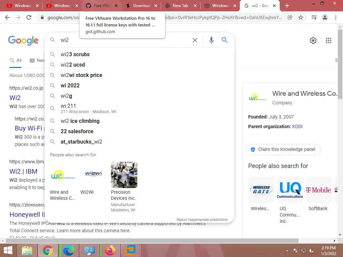
Task: Choose suggestion wi23 scrubs
Action: pos(140,55)
